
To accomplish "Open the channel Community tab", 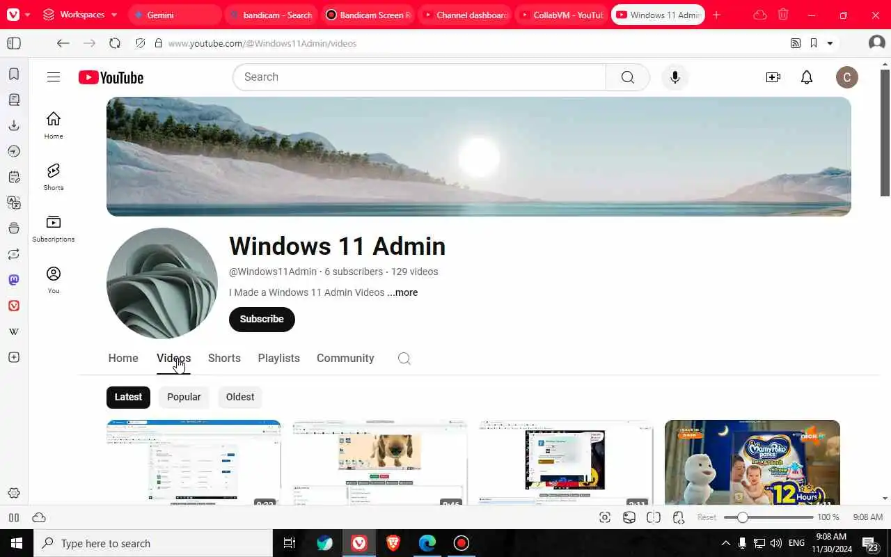I will click(x=345, y=358).
